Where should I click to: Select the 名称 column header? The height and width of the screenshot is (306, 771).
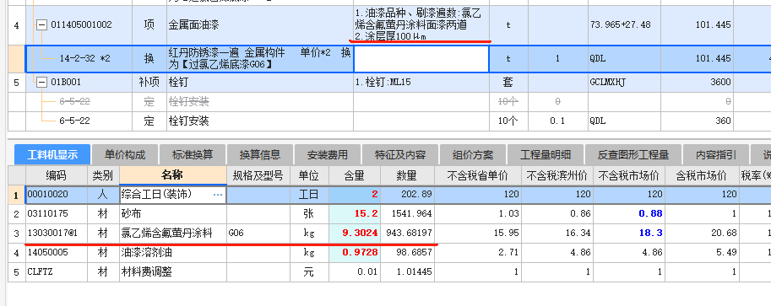point(172,175)
